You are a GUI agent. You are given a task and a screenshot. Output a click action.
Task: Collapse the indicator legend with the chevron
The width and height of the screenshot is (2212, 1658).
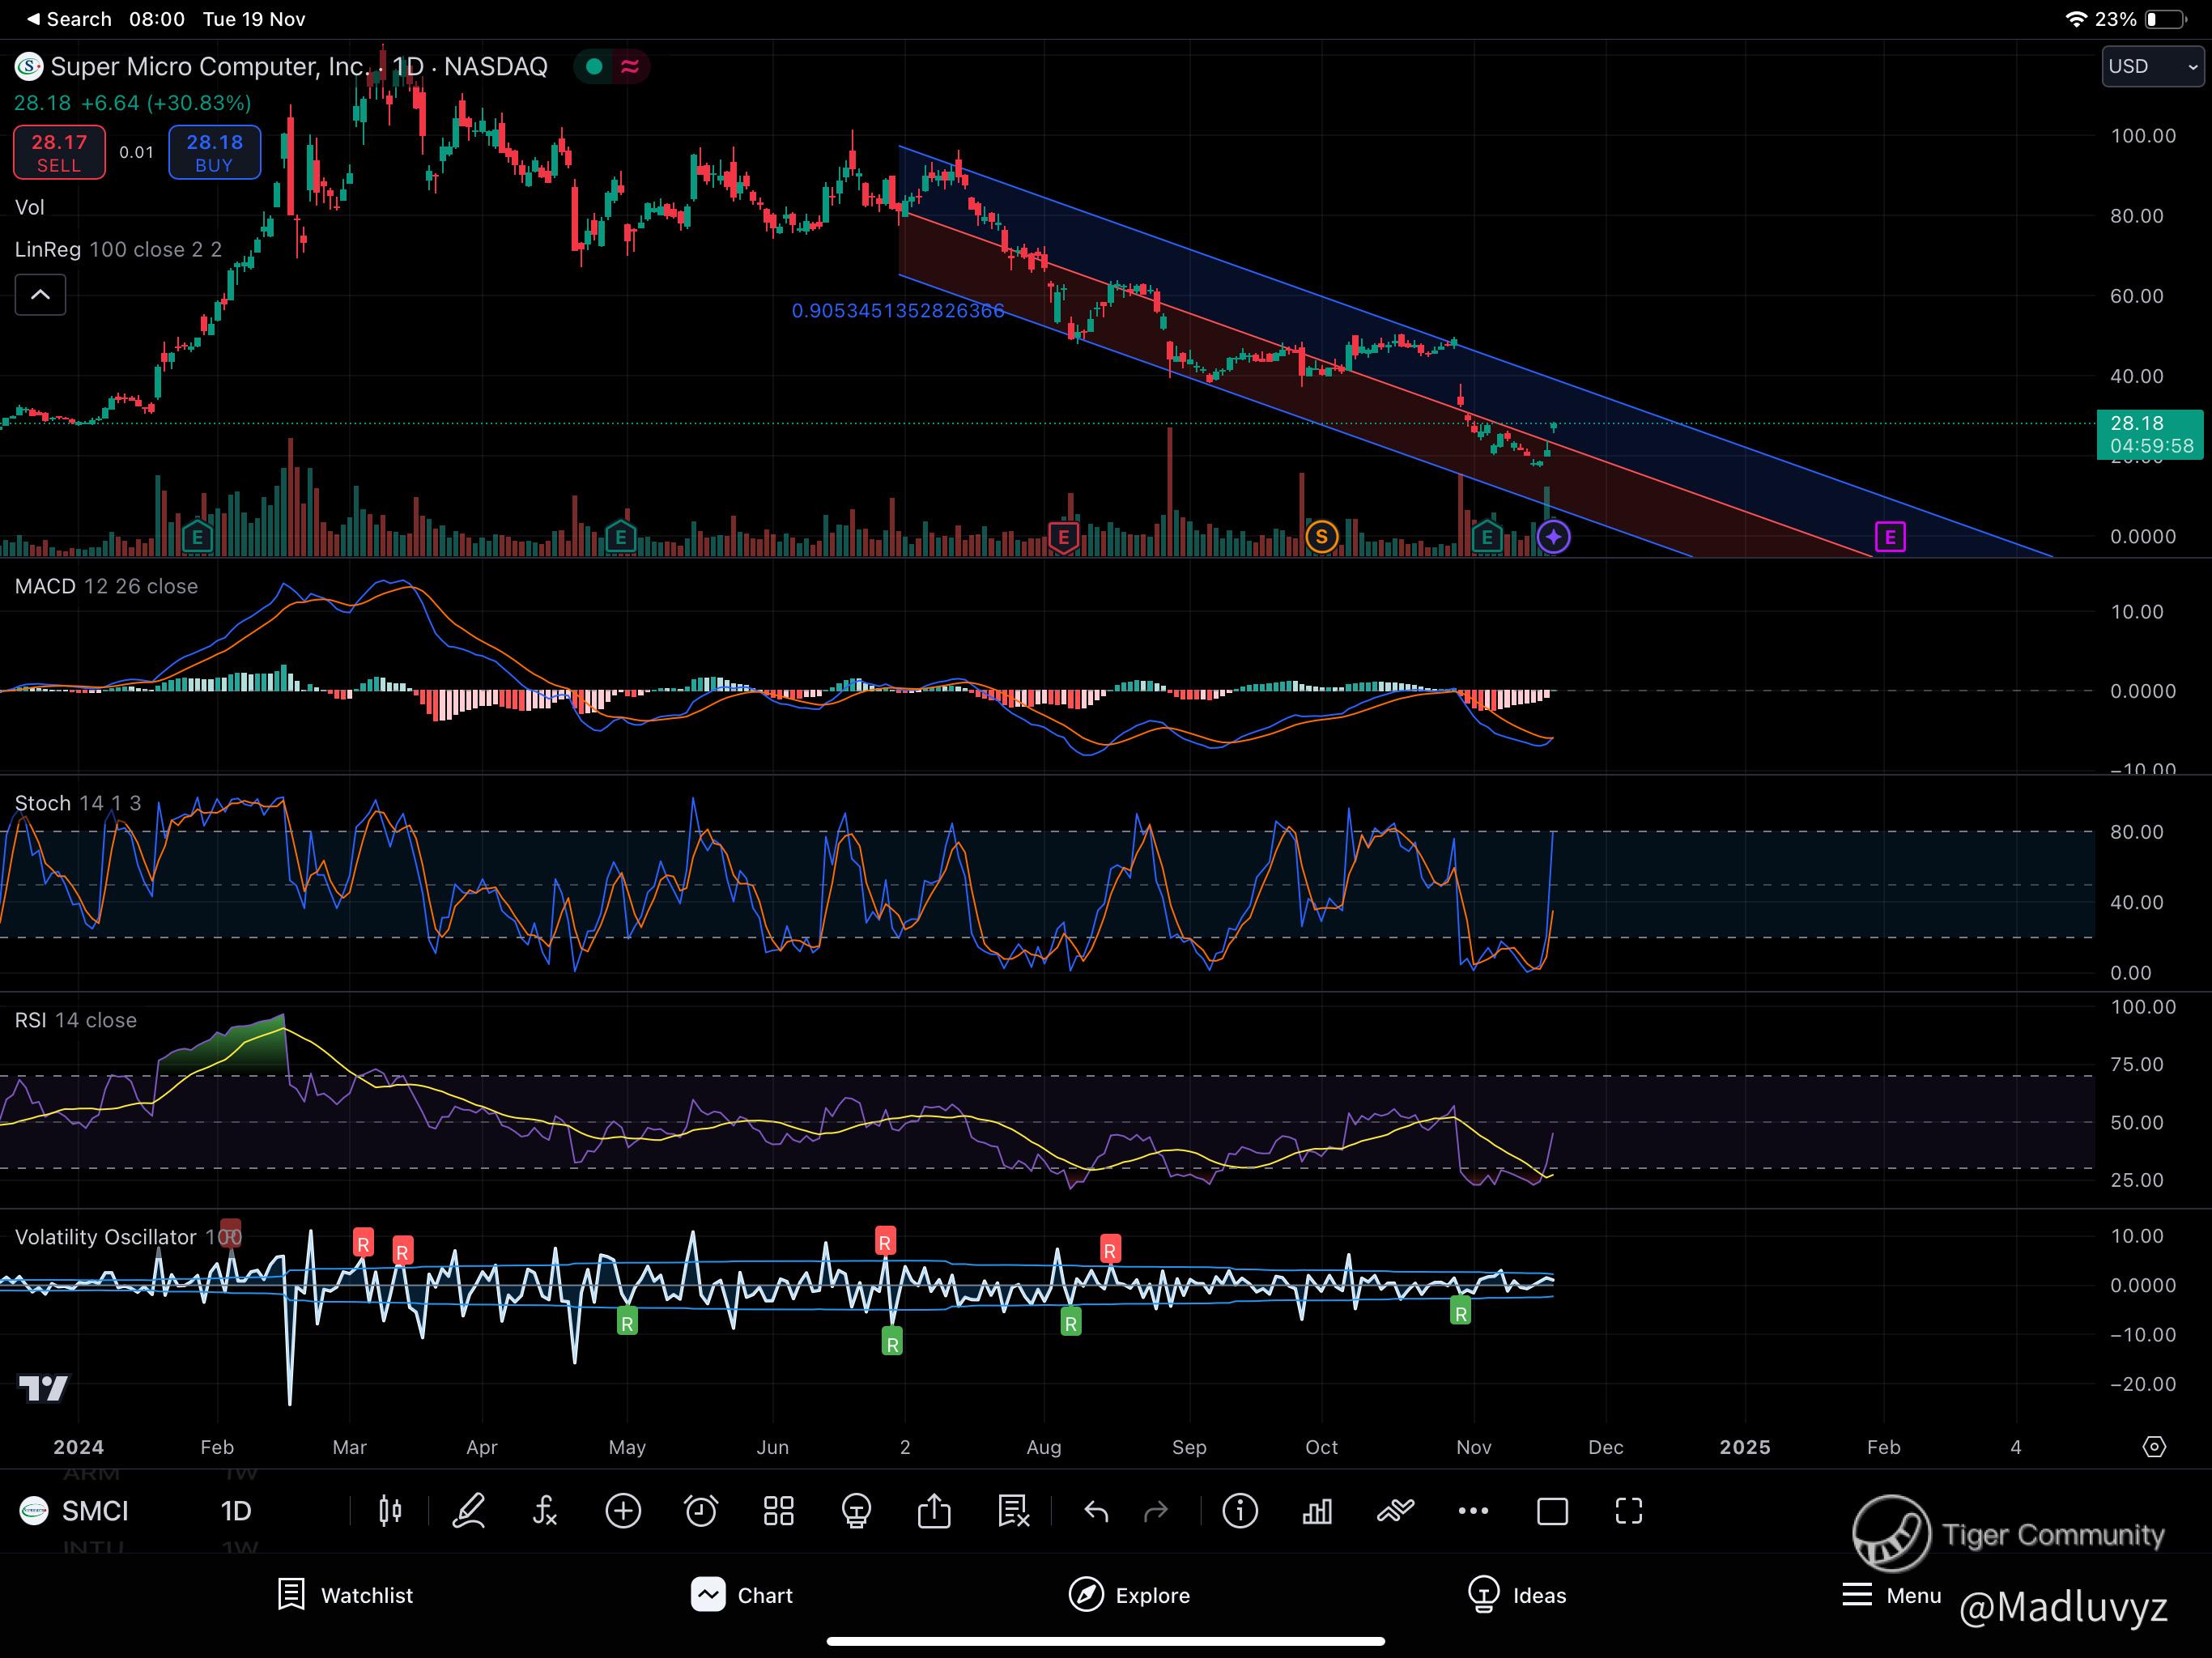pos(41,295)
